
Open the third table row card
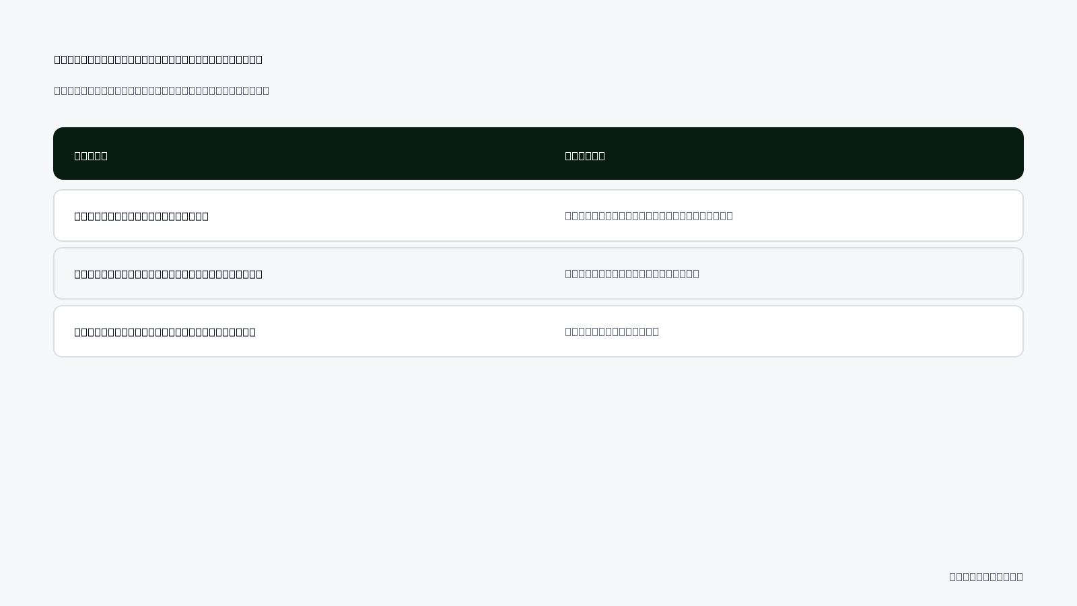538,331
